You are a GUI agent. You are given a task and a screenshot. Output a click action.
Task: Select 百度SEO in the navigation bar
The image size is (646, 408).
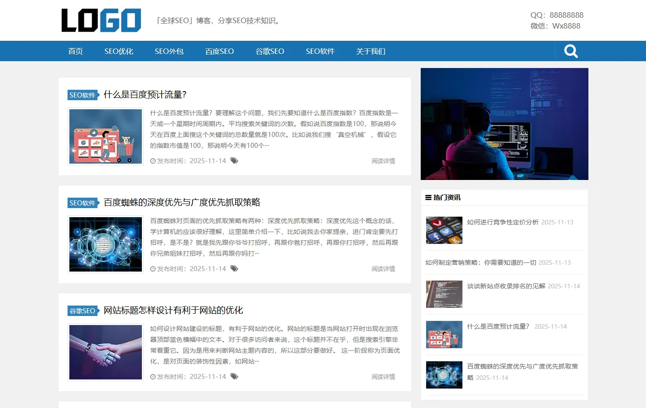[219, 51]
